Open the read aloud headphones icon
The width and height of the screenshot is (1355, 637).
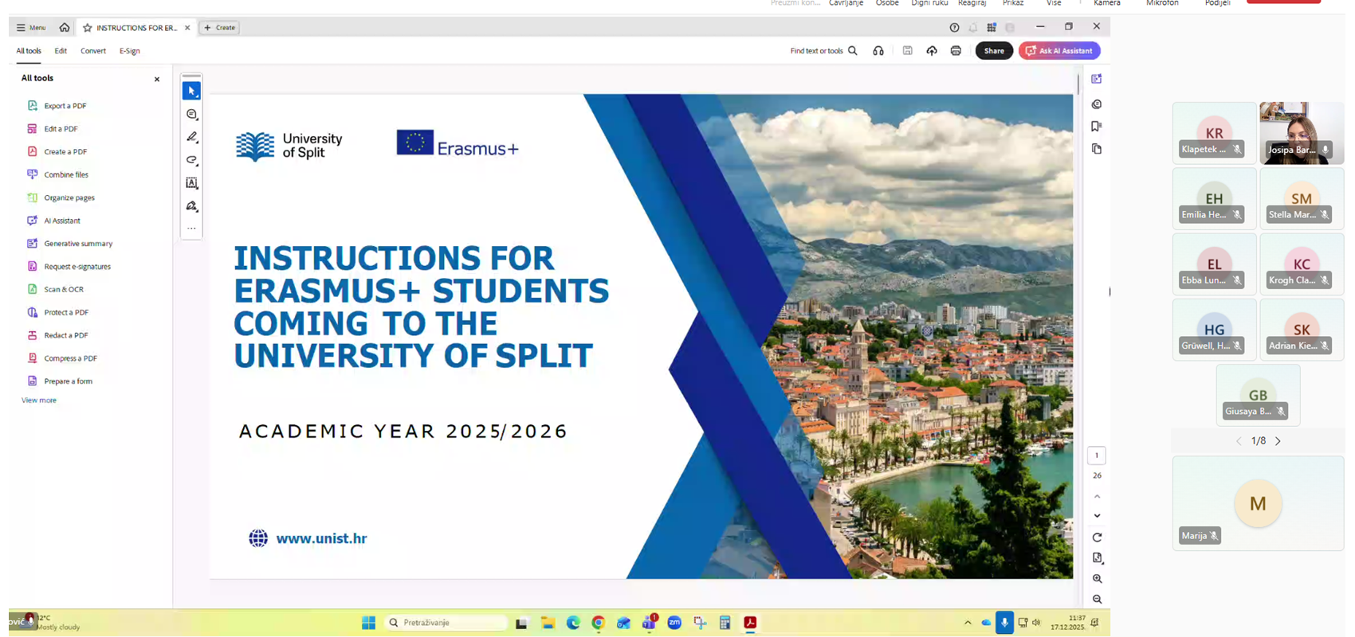878,51
